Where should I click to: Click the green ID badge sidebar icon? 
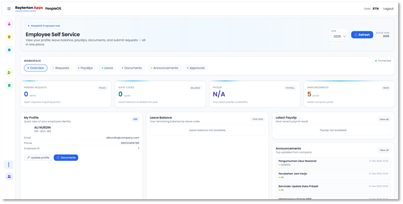(x=9, y=85)
